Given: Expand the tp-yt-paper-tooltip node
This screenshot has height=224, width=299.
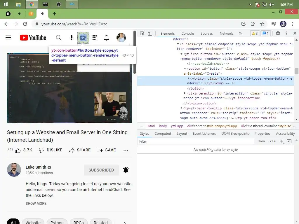Looking at the screenshot, I should click(x=181, y=108).
